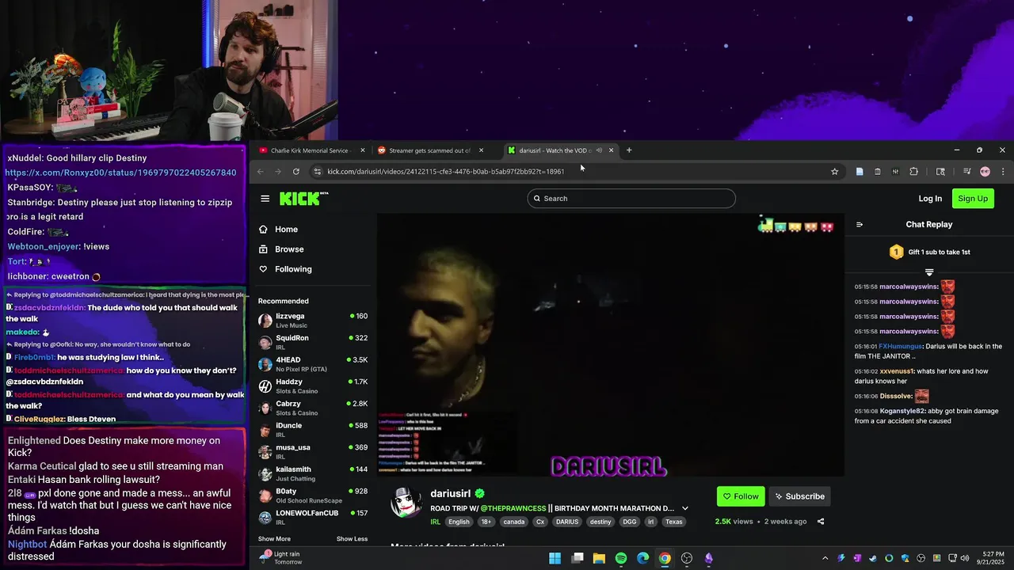Click the Gift 1 sub leaderboard banner
This screenshot has width=1014, height=570.
tap(930, 252)
